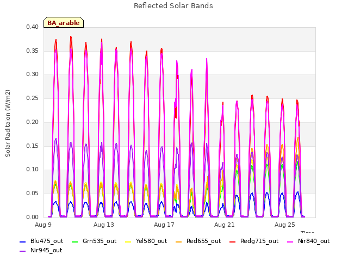Screen dimensions: 348x261
Task: Click the 0.05 y-axis tick label
Action: [x=33, y=194]
